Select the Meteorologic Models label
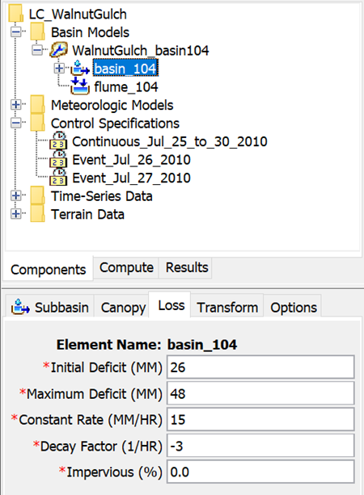The image size is (364, 495). click(112, 105)
